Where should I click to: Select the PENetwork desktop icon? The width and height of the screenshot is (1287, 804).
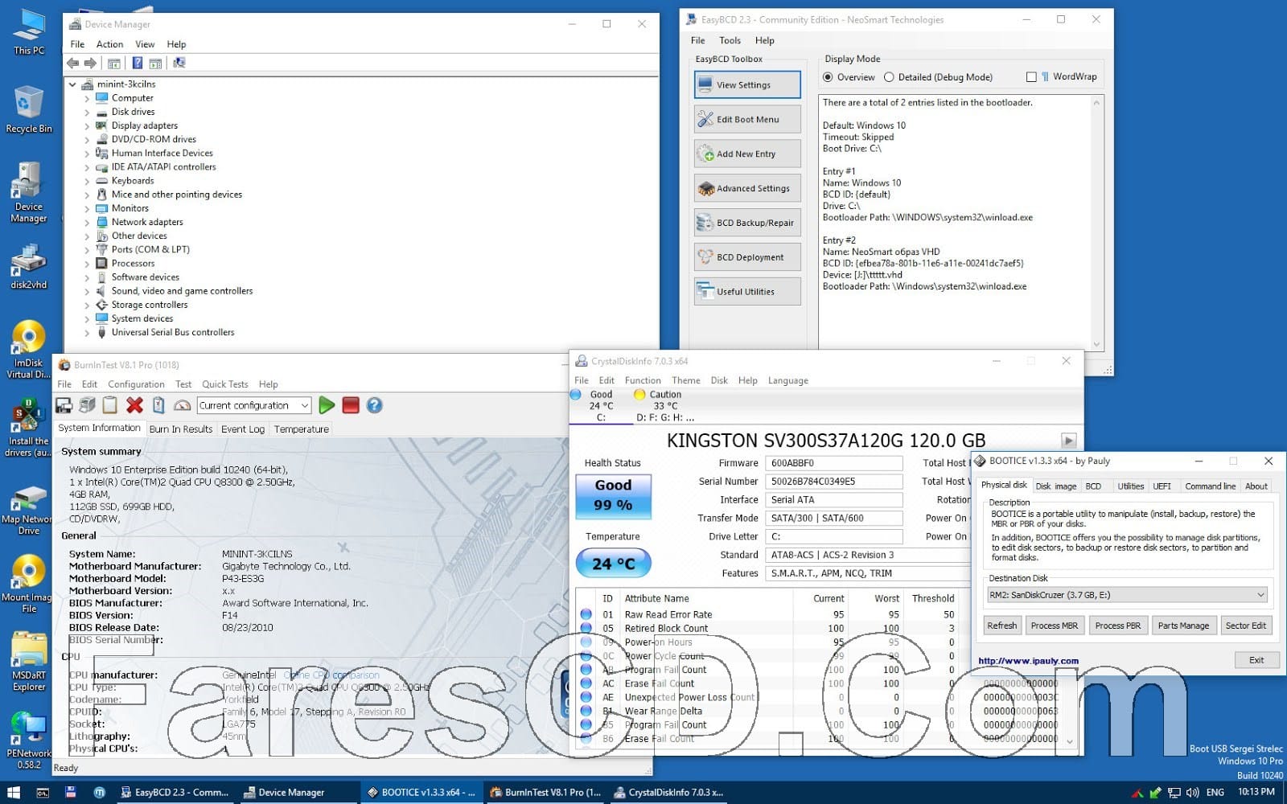coord(29,740)
